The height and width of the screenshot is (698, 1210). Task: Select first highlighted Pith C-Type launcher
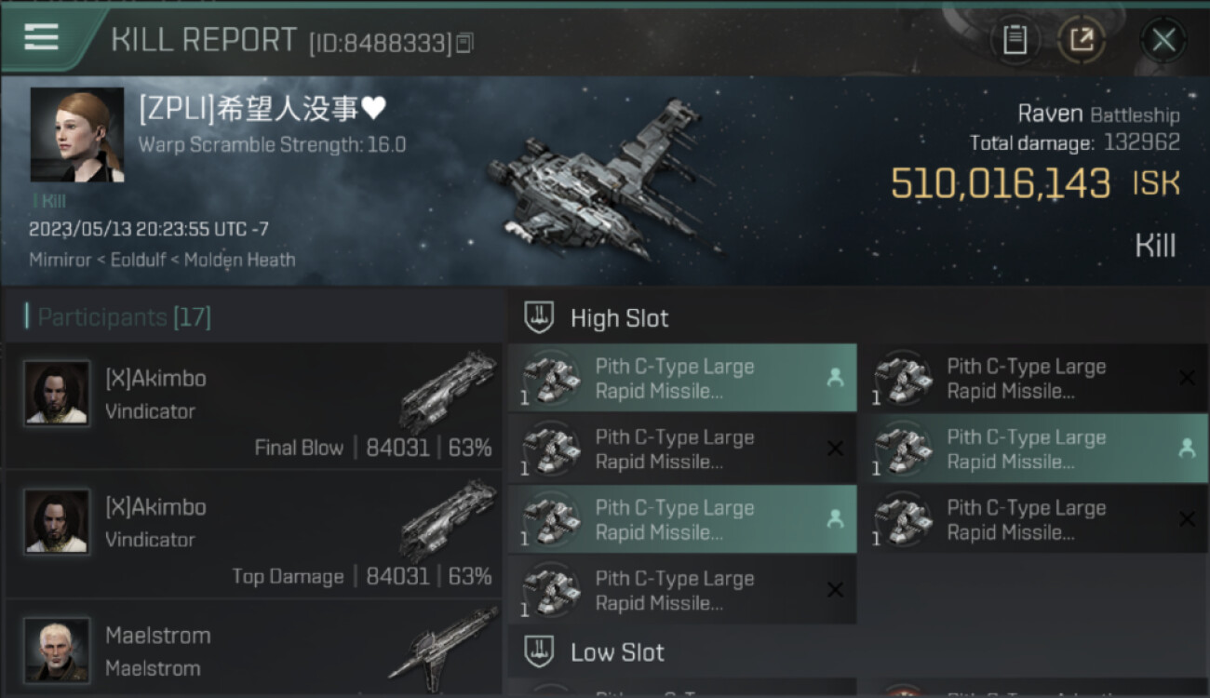682,379
